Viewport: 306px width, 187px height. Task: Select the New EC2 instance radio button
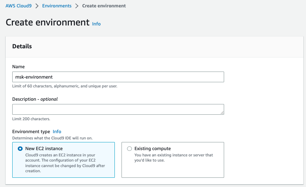pos(20,149)
